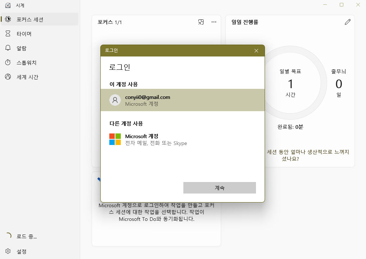366x259 pixels.
Task: Click the '이 계정 사용' heading
Action: click(124, 84)
